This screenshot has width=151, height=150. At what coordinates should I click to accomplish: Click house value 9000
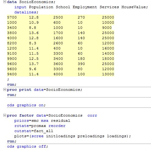(107, 28)
